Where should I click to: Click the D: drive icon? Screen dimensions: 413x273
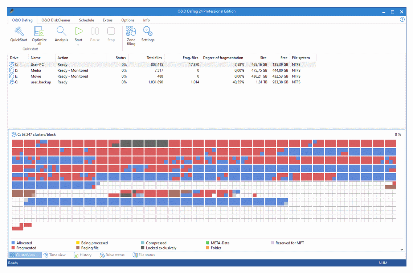point(12,70)
